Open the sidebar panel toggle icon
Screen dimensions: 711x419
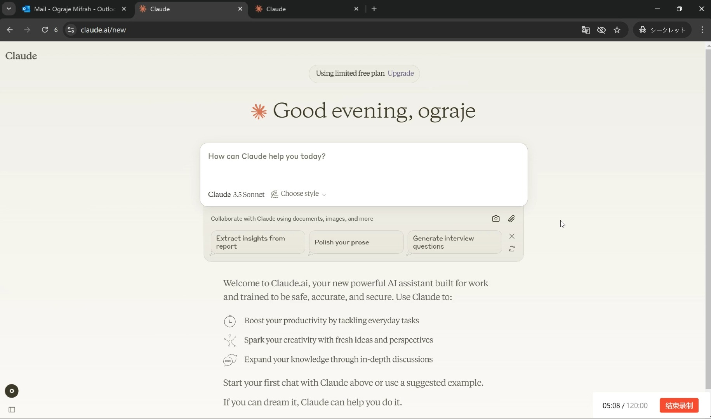coord(12,410)
